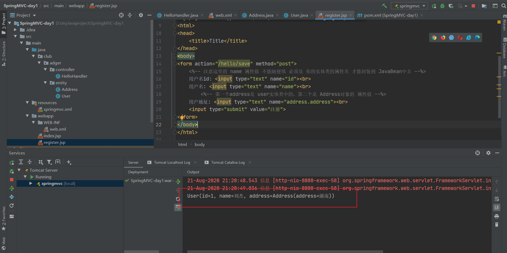The width and height of the screenshot is (507, 253).
Task: Expand the .idea folder
Action: tap(16, 30)
